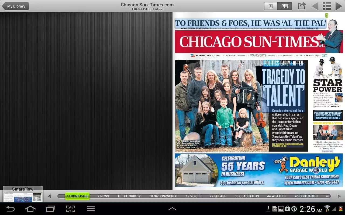The height and width of the screenshot is (215, 345).
Task: Open the STAR POWER sports story
Action: pyautogui.click(x=327, y=86)
